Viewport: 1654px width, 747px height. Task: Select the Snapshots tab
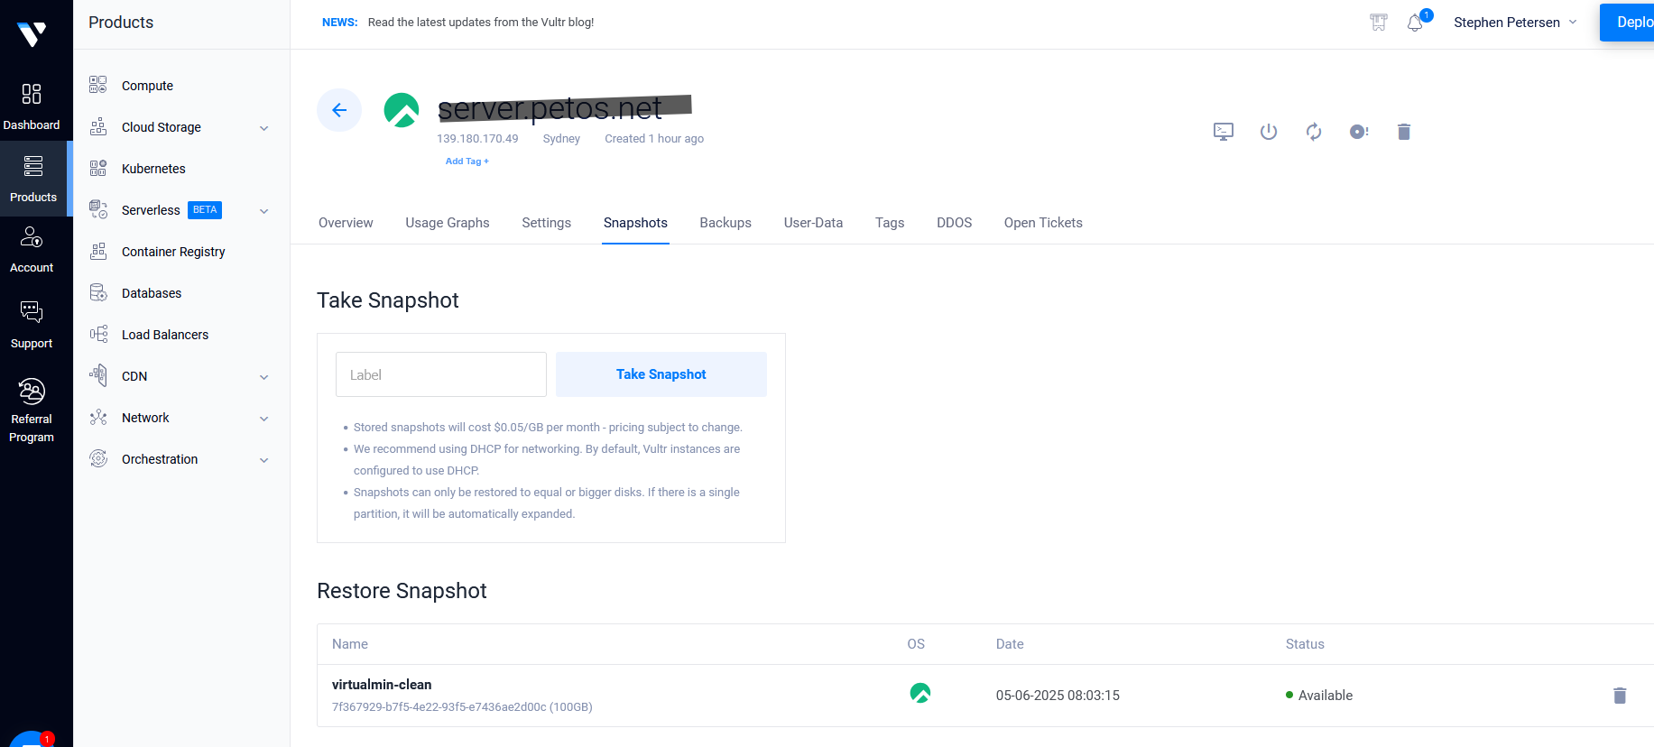(635, 223)
